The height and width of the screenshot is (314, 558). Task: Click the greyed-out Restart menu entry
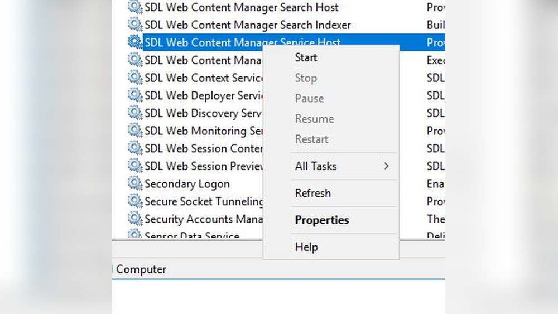point(311,139)
